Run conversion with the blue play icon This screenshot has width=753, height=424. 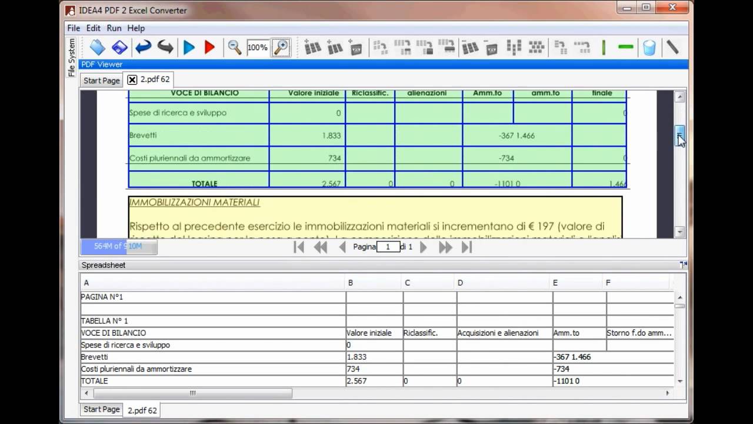(189, 47)
